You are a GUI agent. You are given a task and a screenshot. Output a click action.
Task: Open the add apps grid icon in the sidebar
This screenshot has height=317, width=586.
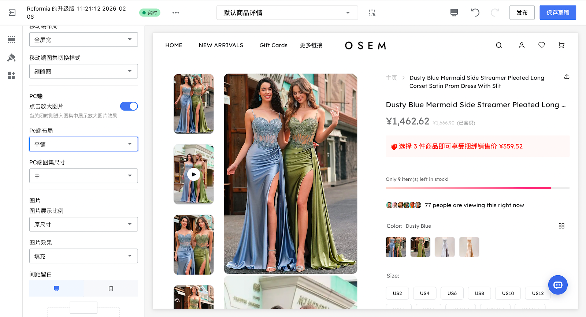(11, 75)
